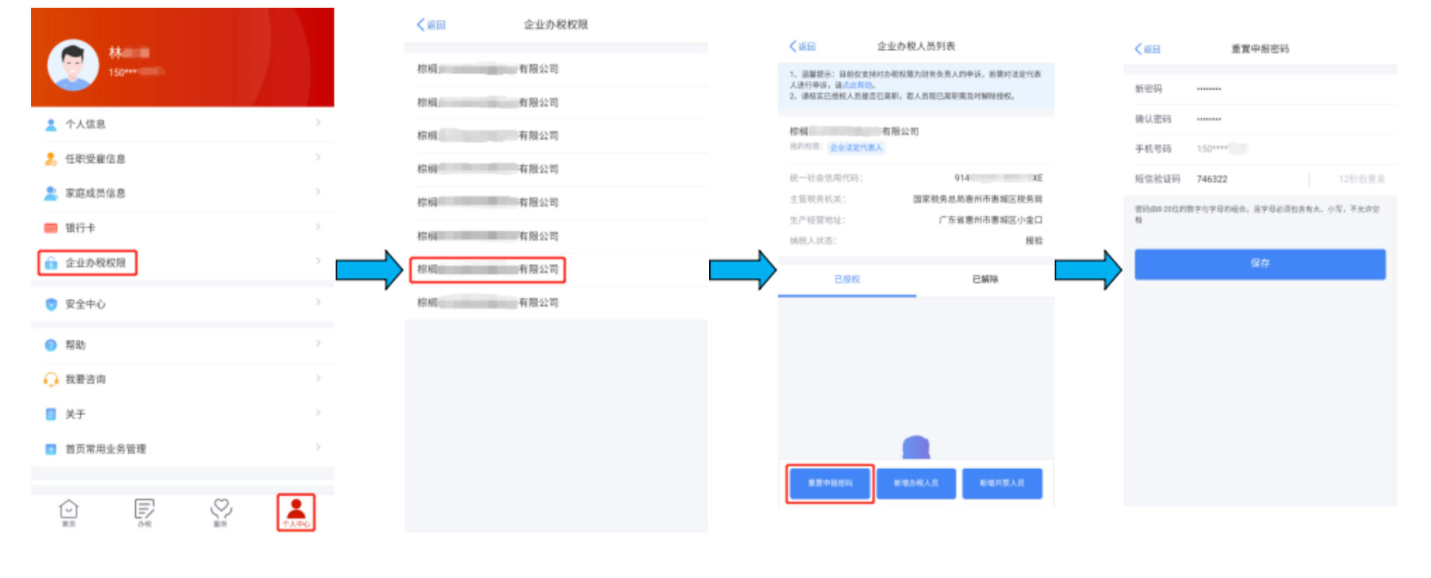Image resolution: width=1431 pixels, height=578 pixels.
Task: Tap the 首页常用业务管理 icon
Action: [51, 448]
